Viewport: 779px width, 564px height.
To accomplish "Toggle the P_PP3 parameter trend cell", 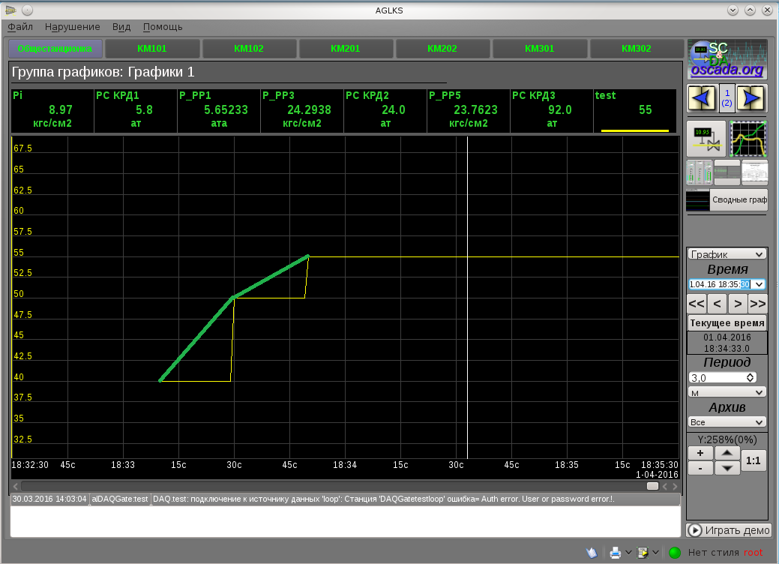I will click(301, 110).
